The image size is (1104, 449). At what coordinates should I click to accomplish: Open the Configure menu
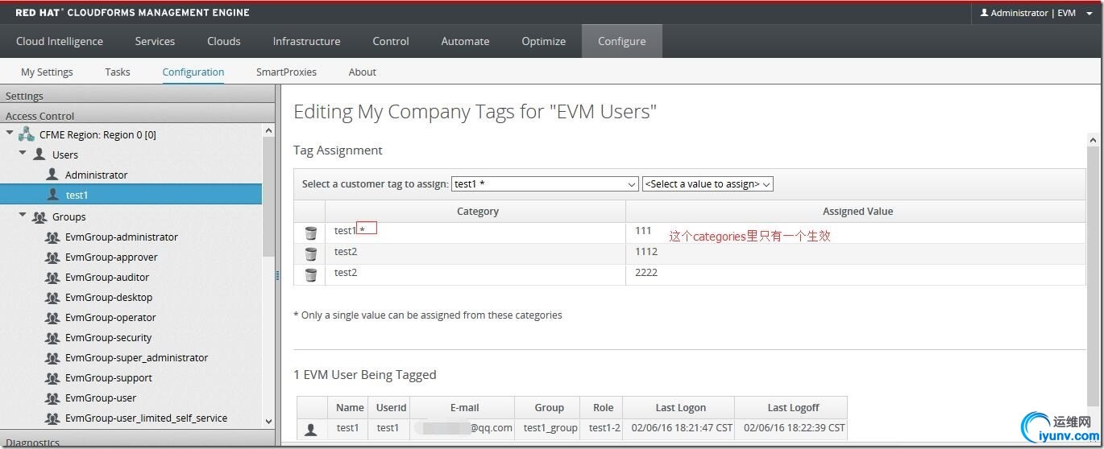[x=622, y=41]
